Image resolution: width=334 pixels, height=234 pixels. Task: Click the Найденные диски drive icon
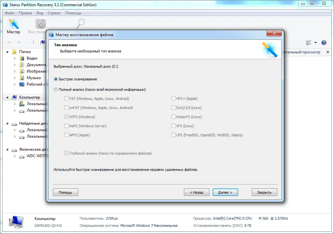[14, 124]
